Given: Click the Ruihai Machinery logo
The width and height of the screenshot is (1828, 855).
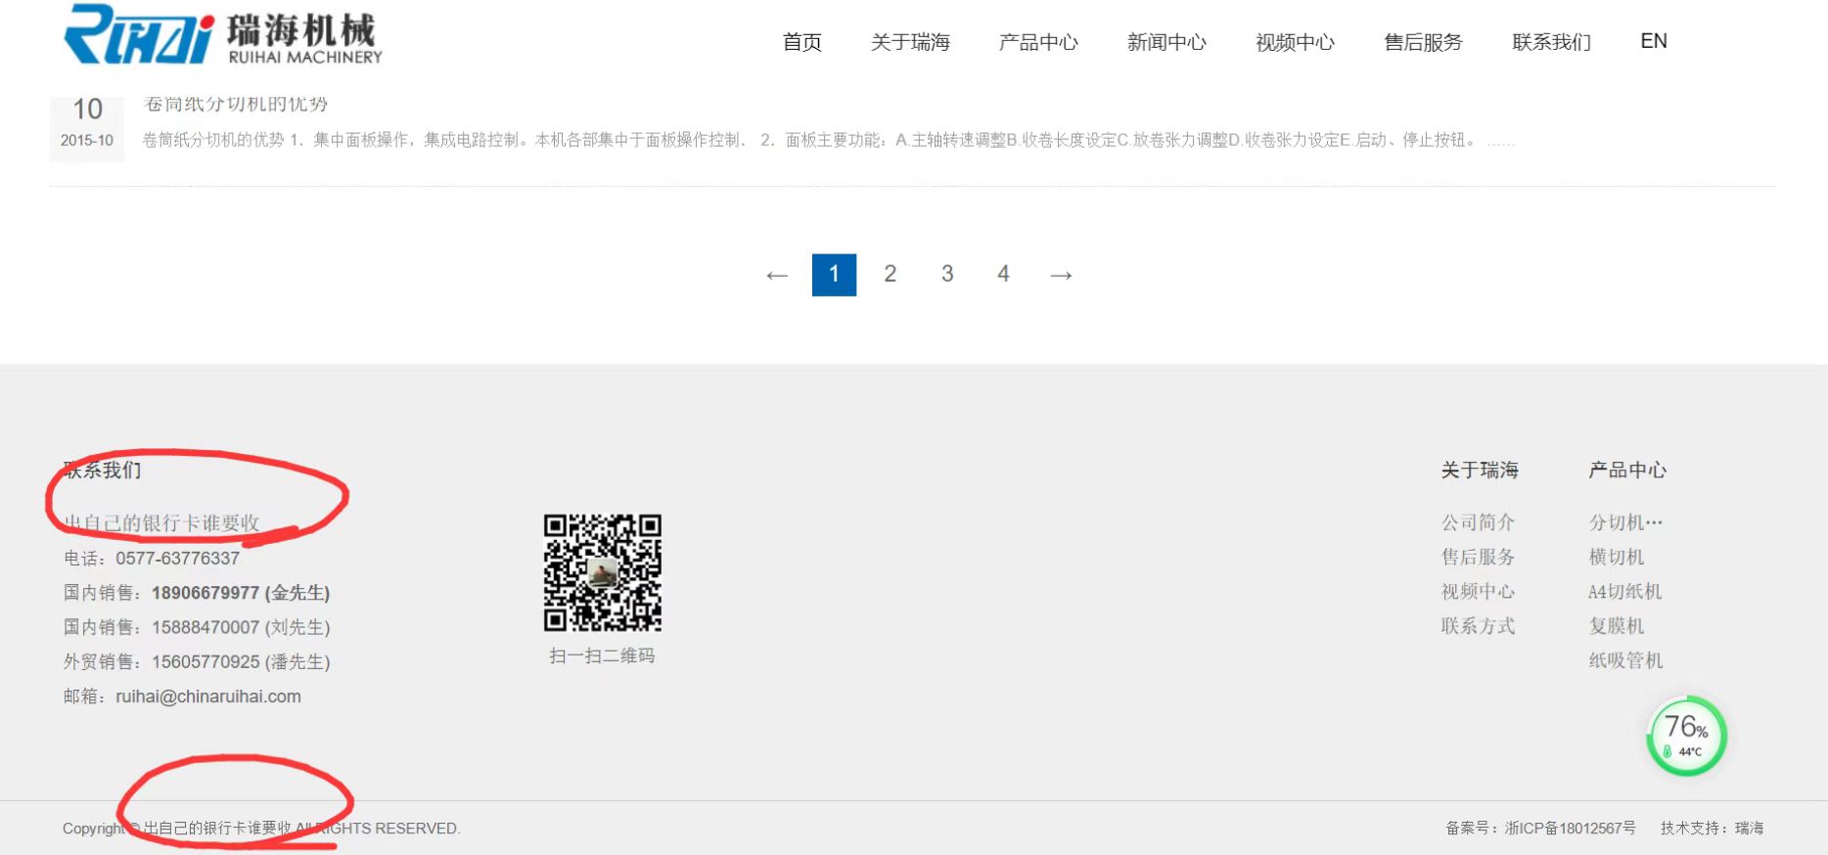Looking at the screenshot, I should 223,36.
